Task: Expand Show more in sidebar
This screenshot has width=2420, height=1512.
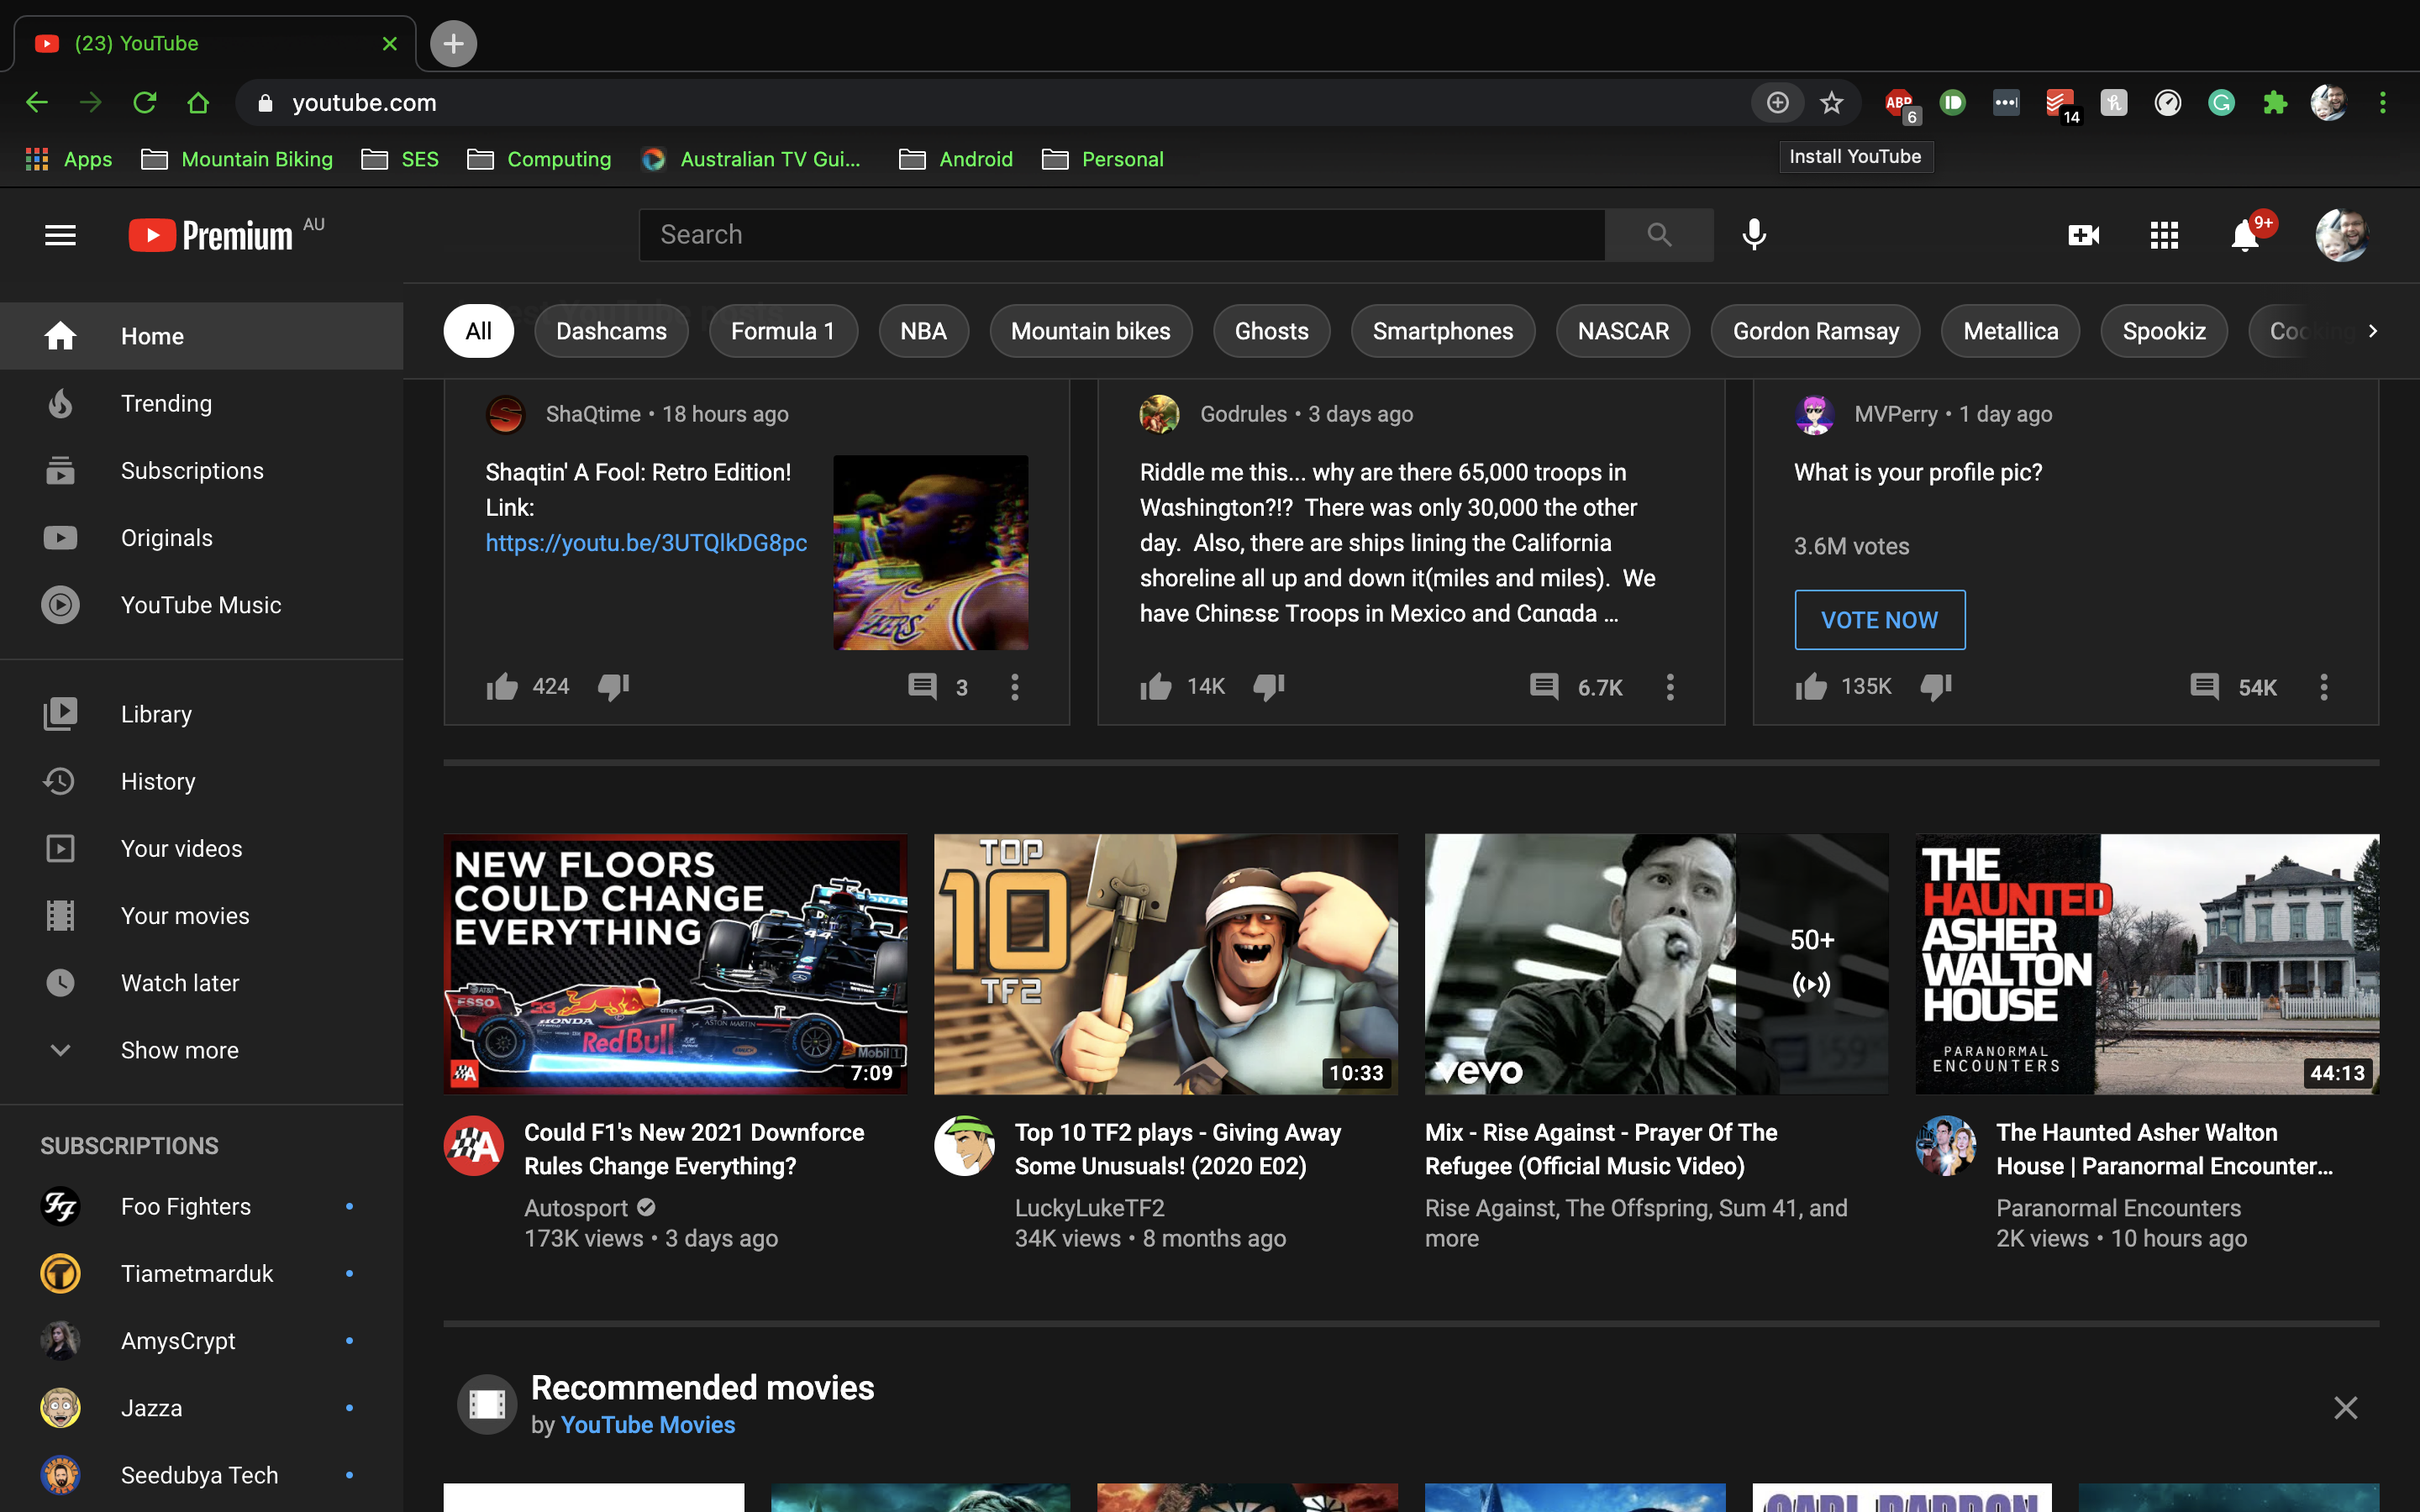Action: [201, 1050]
